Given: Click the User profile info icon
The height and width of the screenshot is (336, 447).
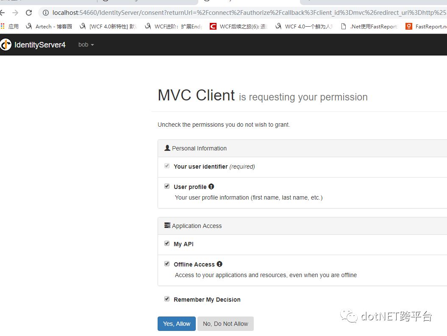Looking at the screenshot, I should click(211, 186).
